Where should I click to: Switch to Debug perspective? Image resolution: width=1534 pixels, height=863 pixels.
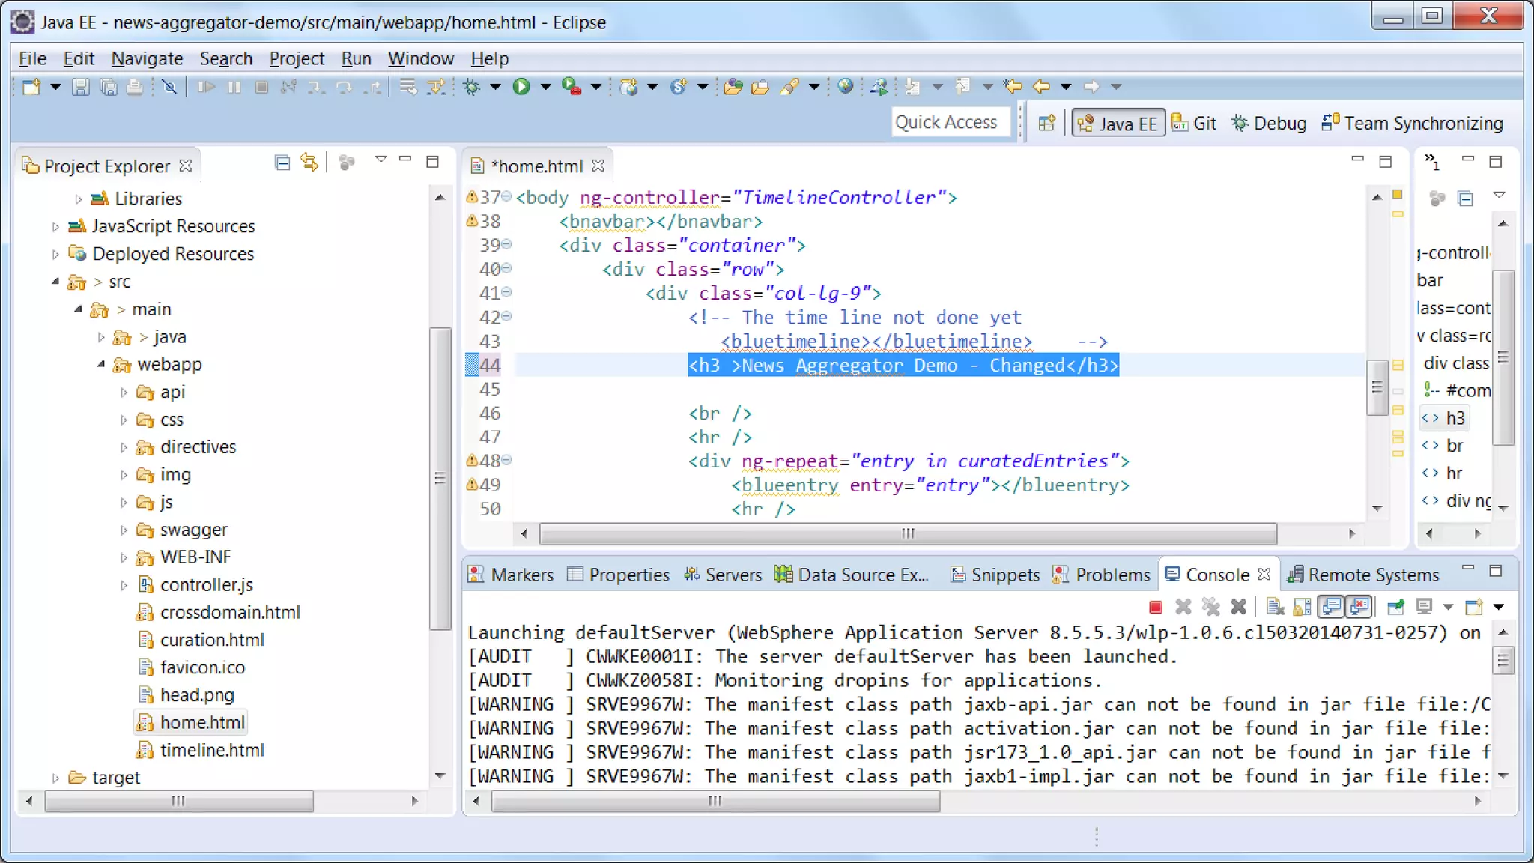pos(1270,123)
